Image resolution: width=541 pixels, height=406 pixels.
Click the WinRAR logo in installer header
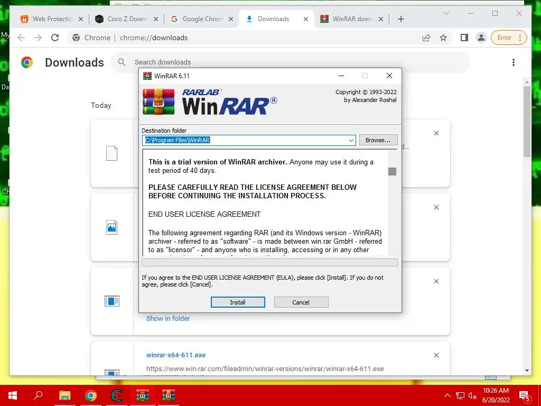tap(210, 102)
